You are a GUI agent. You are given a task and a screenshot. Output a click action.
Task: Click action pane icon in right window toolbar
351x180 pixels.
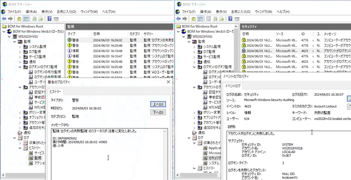236,19
